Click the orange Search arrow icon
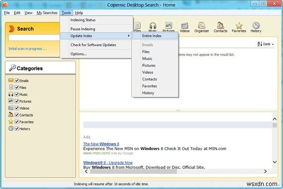The height and width of the screenshot is (189, 283). [11, 29]
